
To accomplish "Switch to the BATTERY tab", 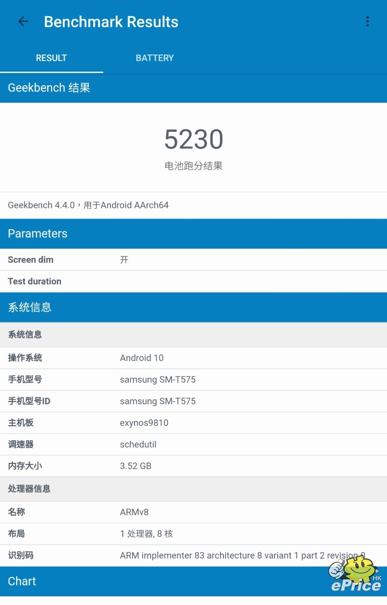I will pos(154,58).
